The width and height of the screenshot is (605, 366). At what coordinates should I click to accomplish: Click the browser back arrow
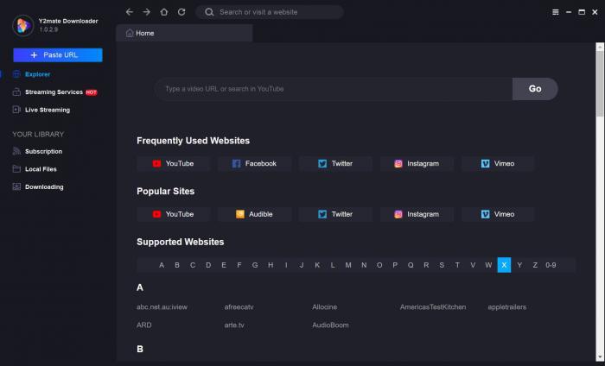(x=130, y=12)
